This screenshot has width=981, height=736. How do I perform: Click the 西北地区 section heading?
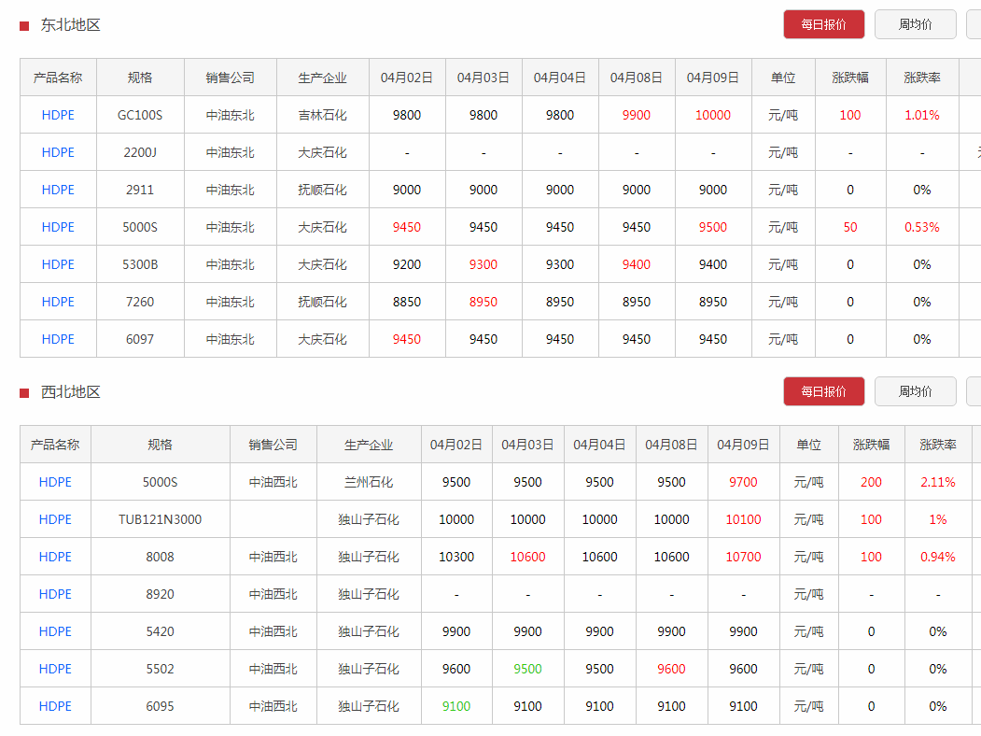coord(70,392)
